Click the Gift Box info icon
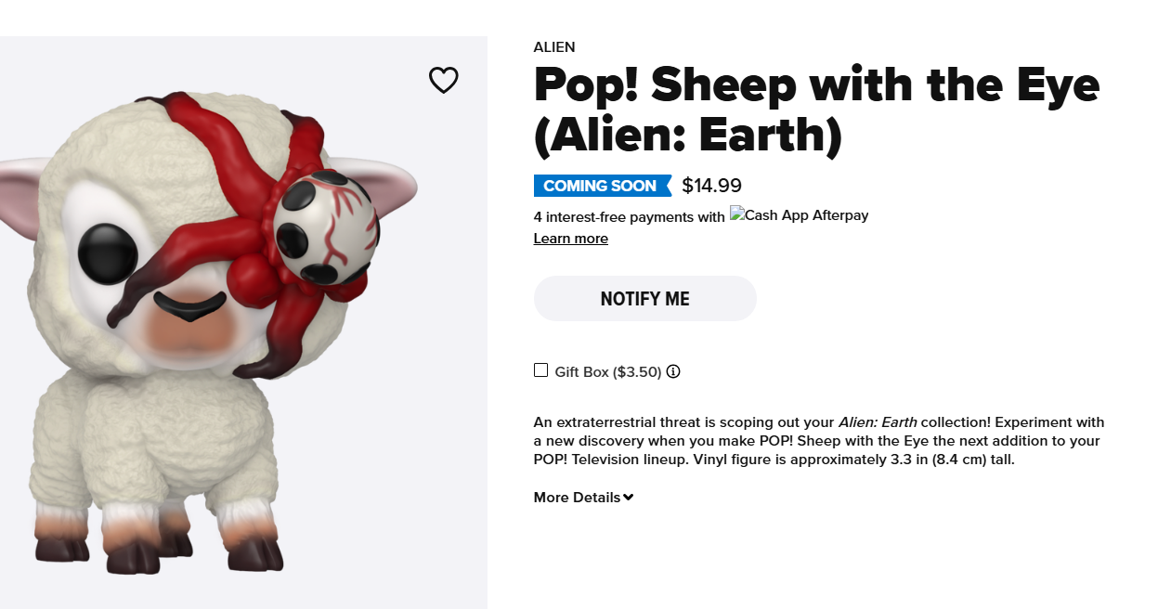The image size is (1158, 609). pos(673,371)
